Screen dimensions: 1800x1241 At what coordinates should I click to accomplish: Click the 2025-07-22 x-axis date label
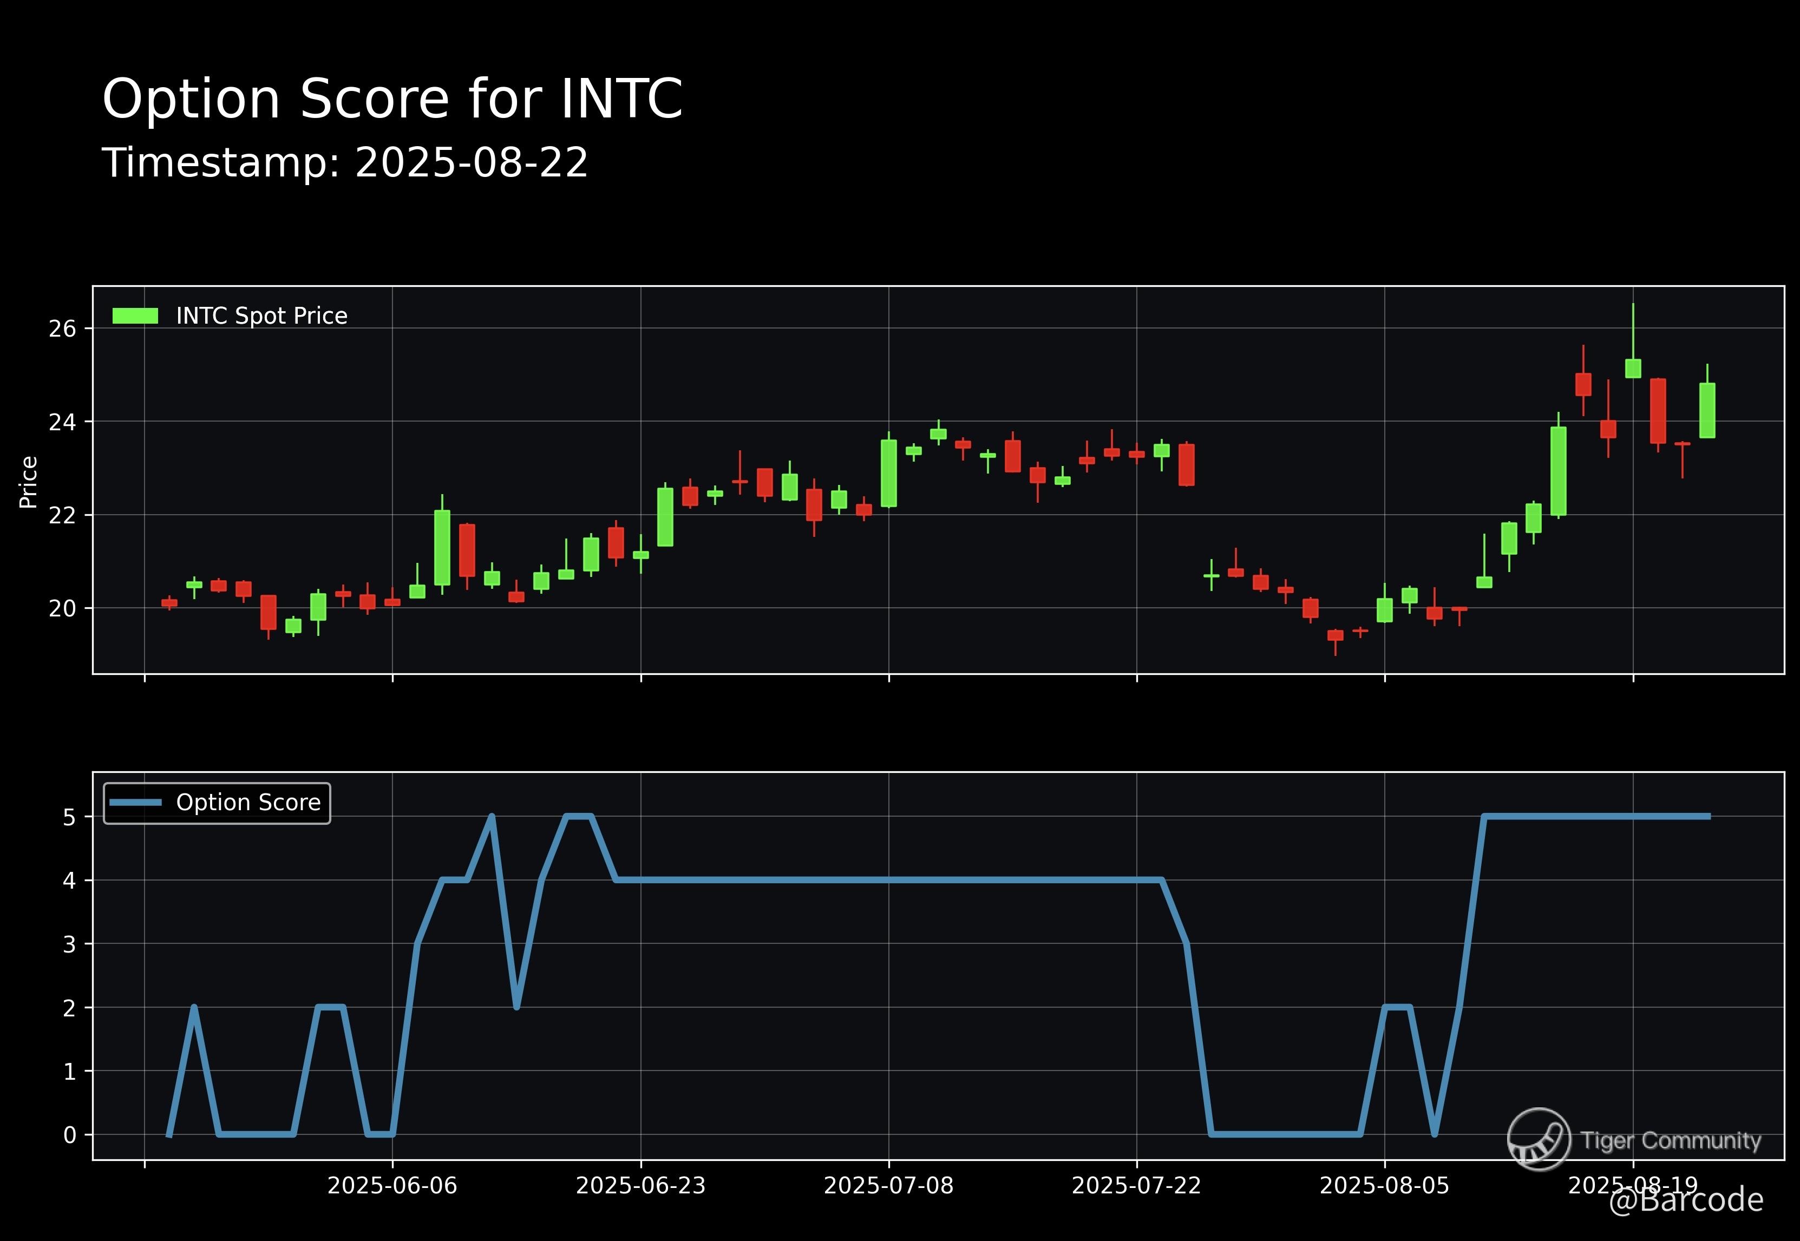(x=1136, y=1186)
